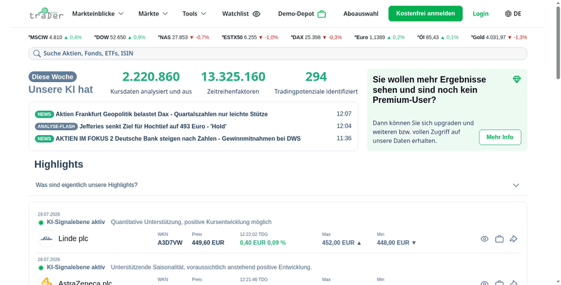Click Linde Min value 448,00 EUR
Viewport: 561px width, 285px height.
[x=396, y=243]
